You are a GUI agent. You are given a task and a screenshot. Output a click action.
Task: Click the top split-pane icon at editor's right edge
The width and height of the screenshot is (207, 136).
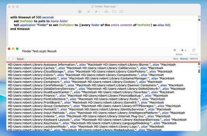pos(199,17)
